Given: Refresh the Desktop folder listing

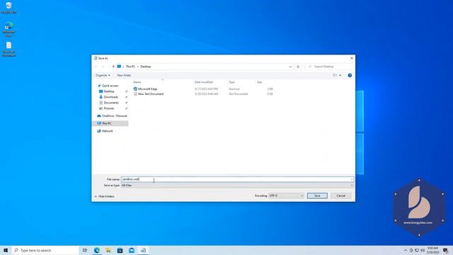Looking at the screenshot, I should (x=298, y=67).
